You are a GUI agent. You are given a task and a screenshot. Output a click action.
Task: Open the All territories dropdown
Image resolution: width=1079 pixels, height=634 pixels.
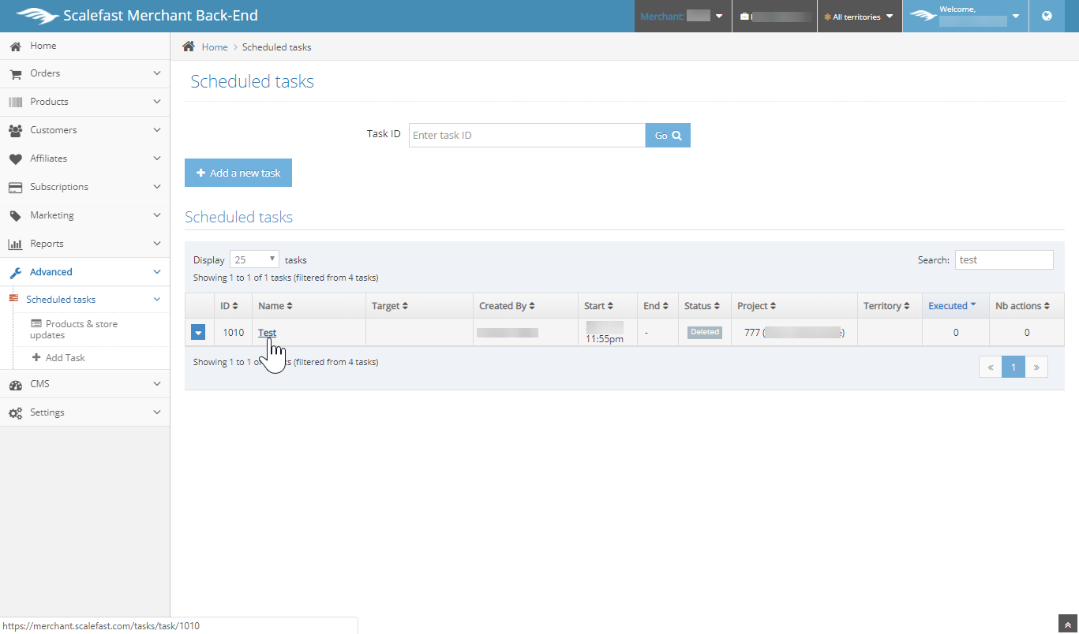tap(860, 17)
